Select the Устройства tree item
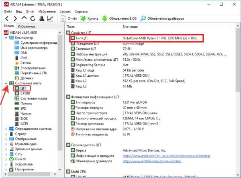This screenshot has width=241, height=178. [21, 164]
